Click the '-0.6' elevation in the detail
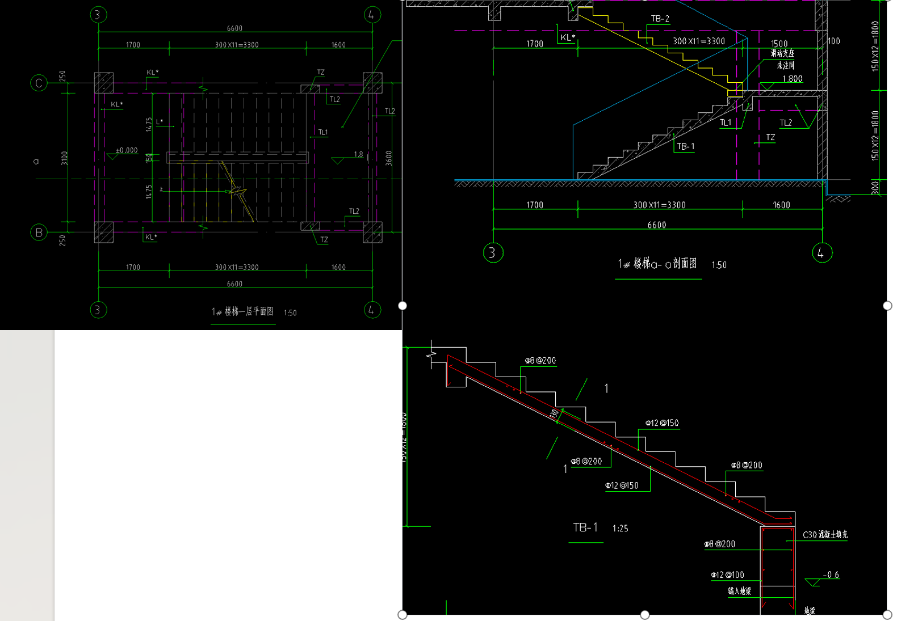Image resolution: width=897 pixels, height=621 pixels. tap(830, 574)
